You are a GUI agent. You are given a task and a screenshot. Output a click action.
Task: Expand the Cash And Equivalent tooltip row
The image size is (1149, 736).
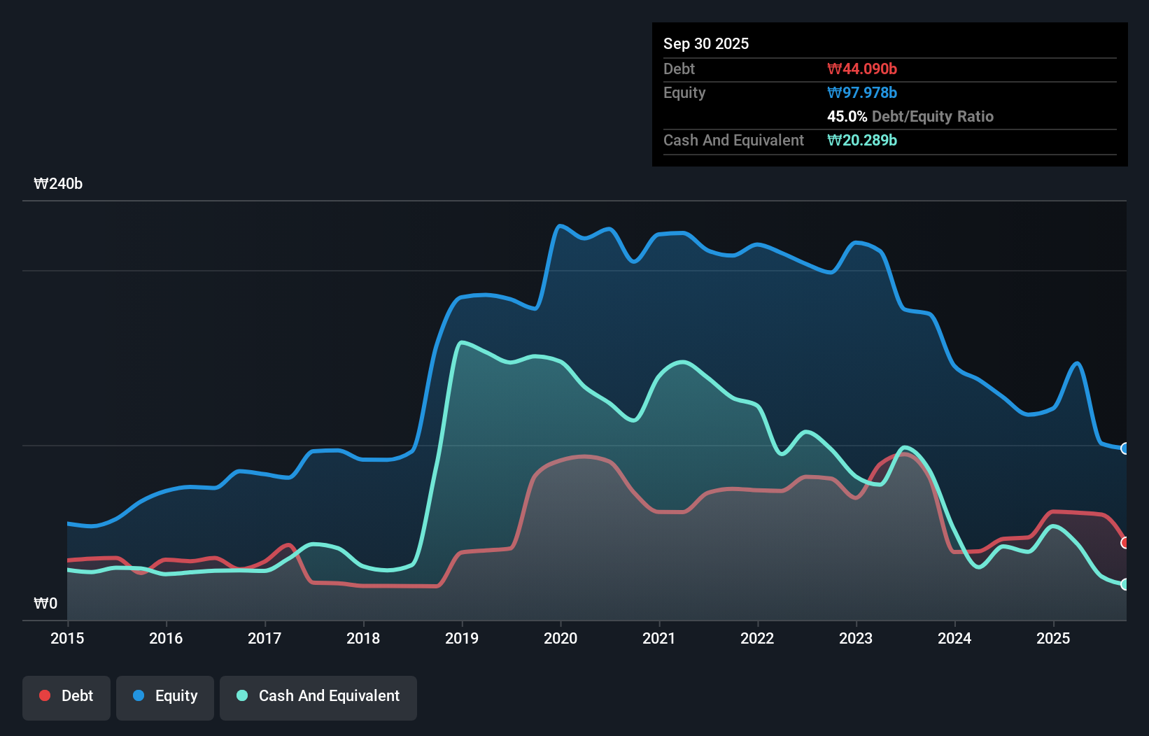[733, 140]
